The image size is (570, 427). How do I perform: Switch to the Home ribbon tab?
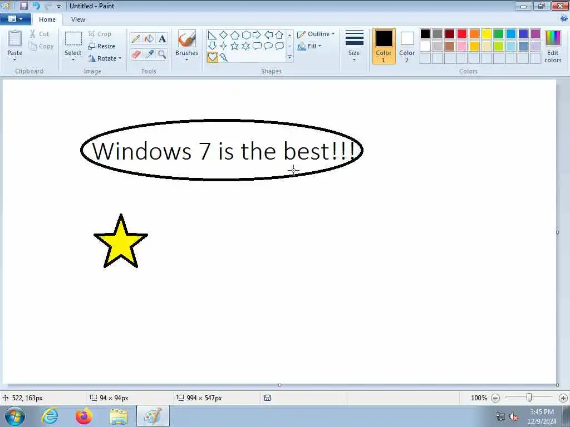47,19
